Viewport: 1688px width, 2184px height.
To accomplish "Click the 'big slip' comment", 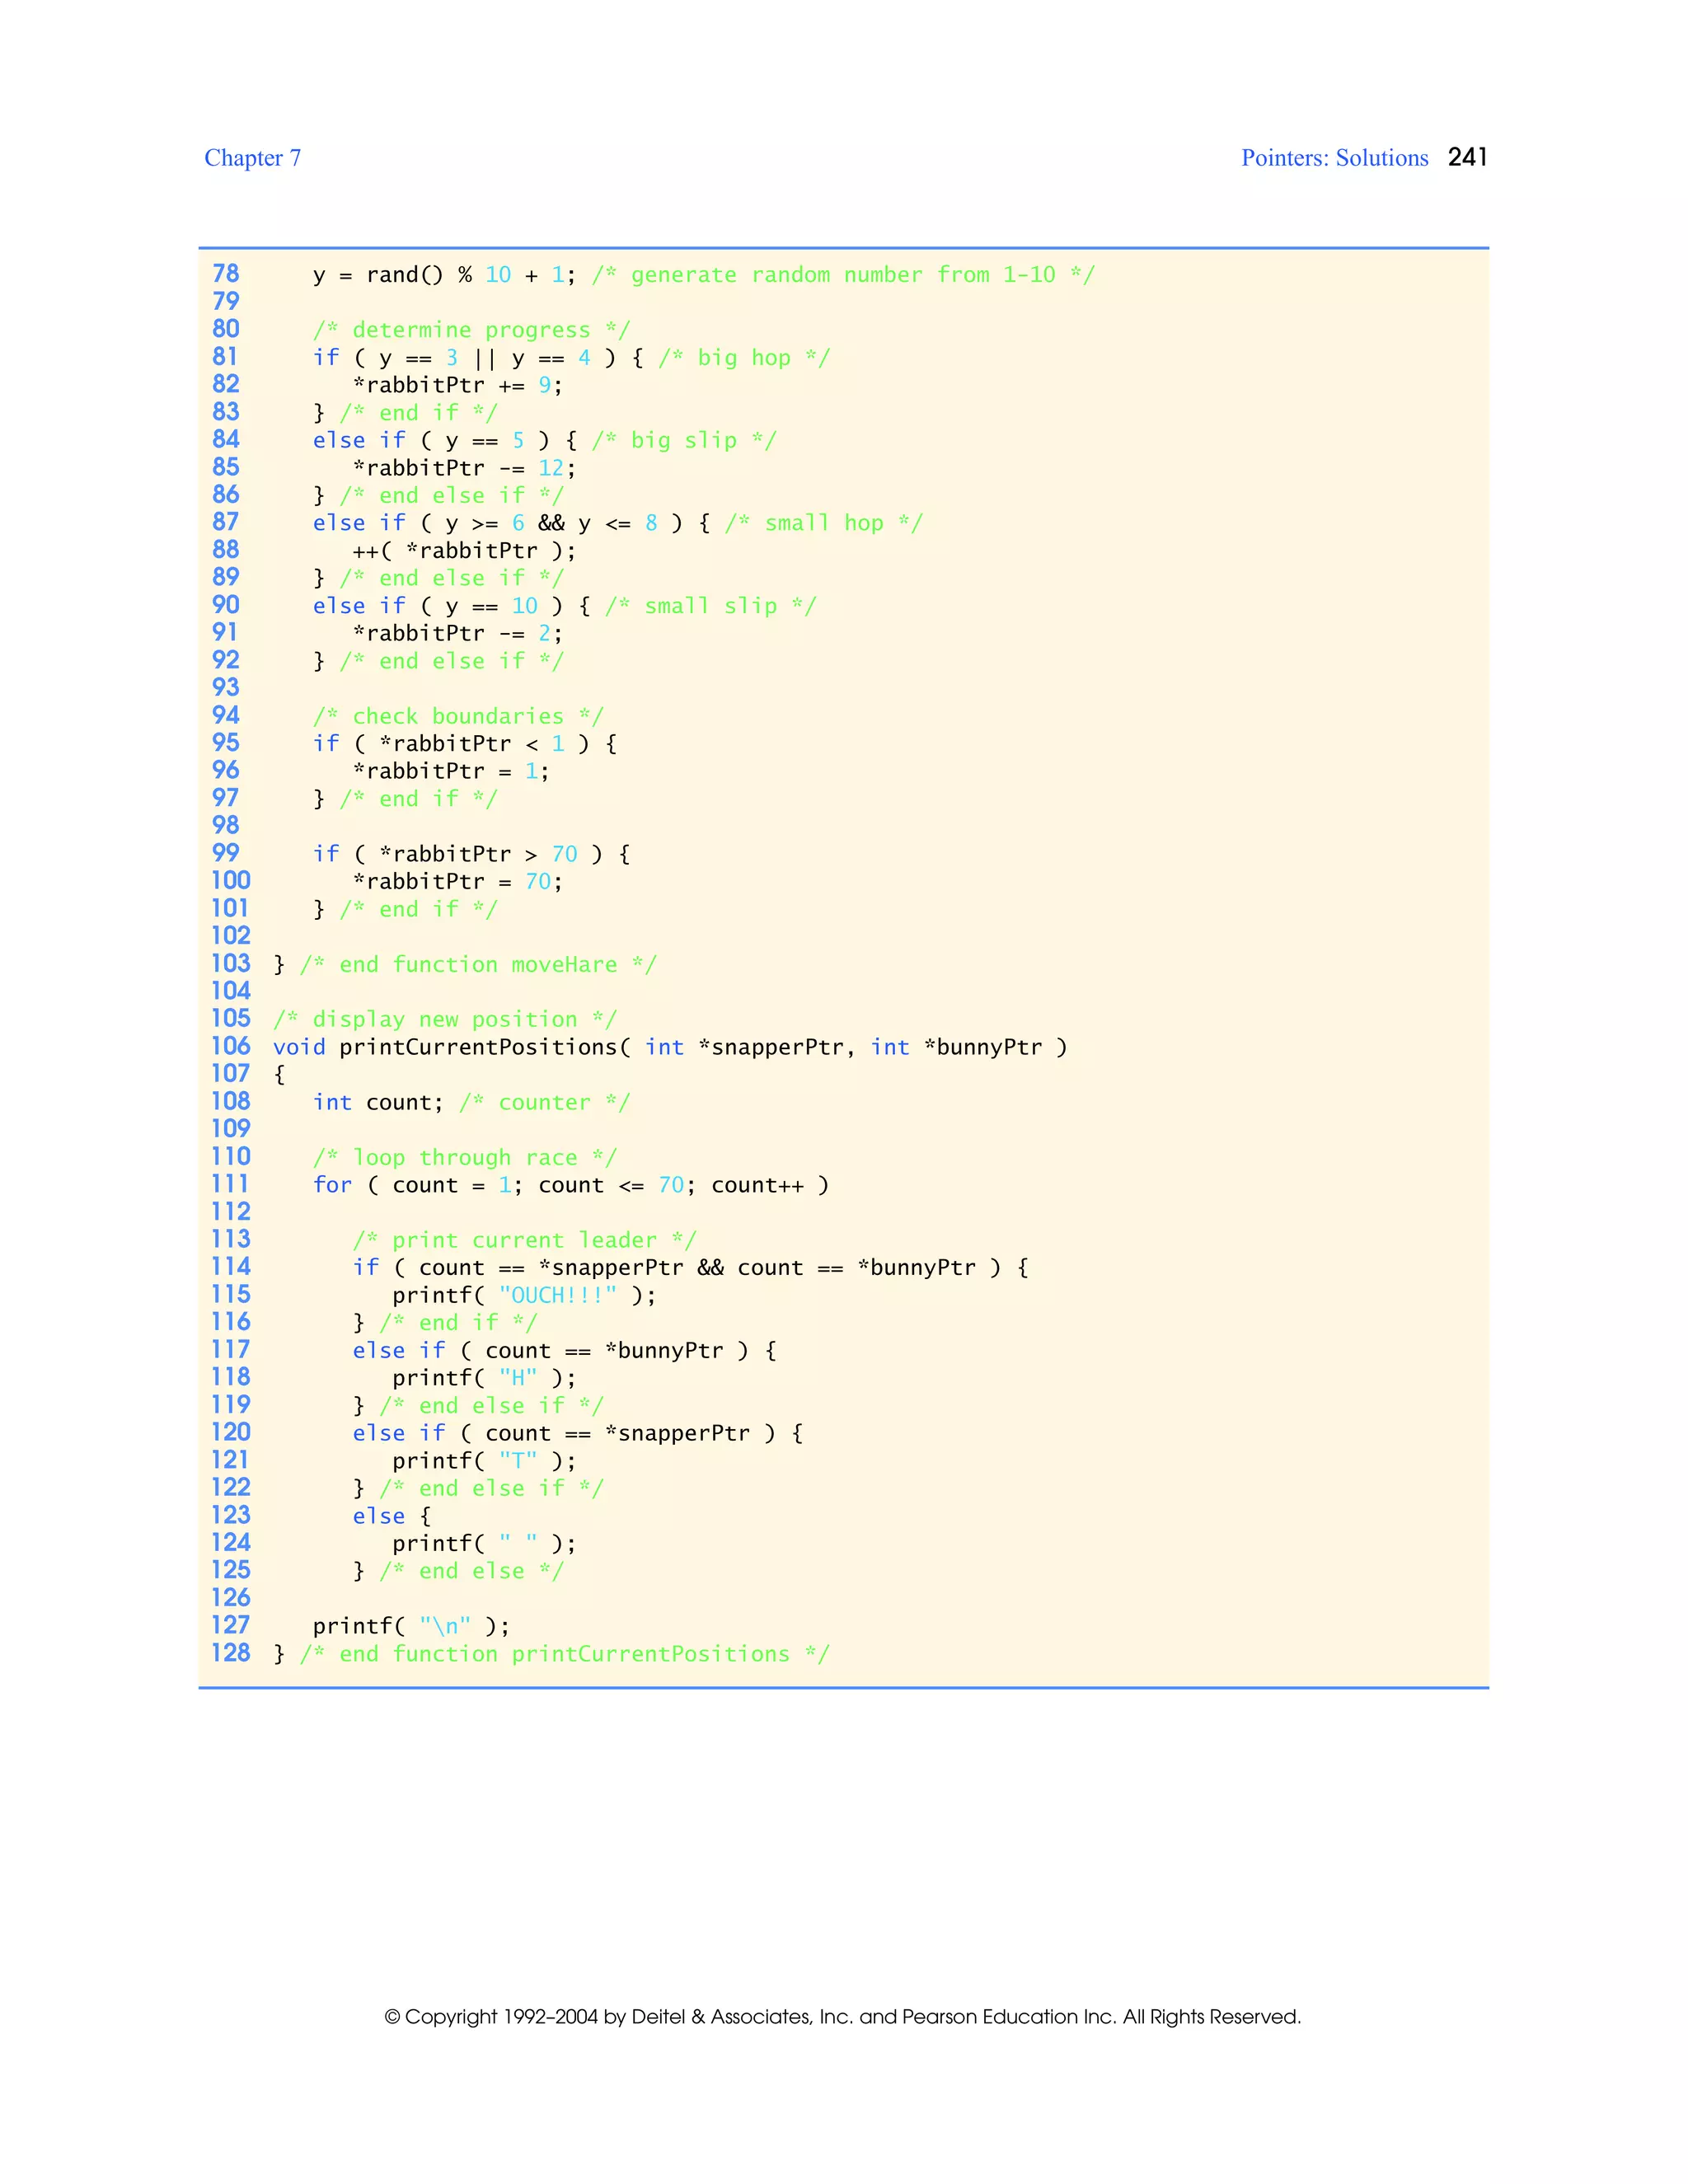I will click(x=684, y=440).
